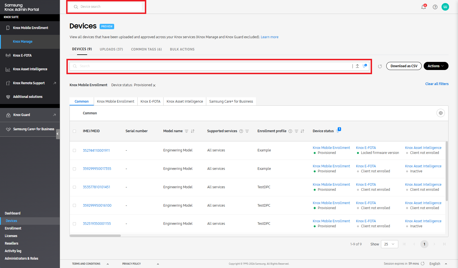Screen dimensions: 458x268
Task: Open the Knox Asset Intelligence tab
Action: click(184, 101)
